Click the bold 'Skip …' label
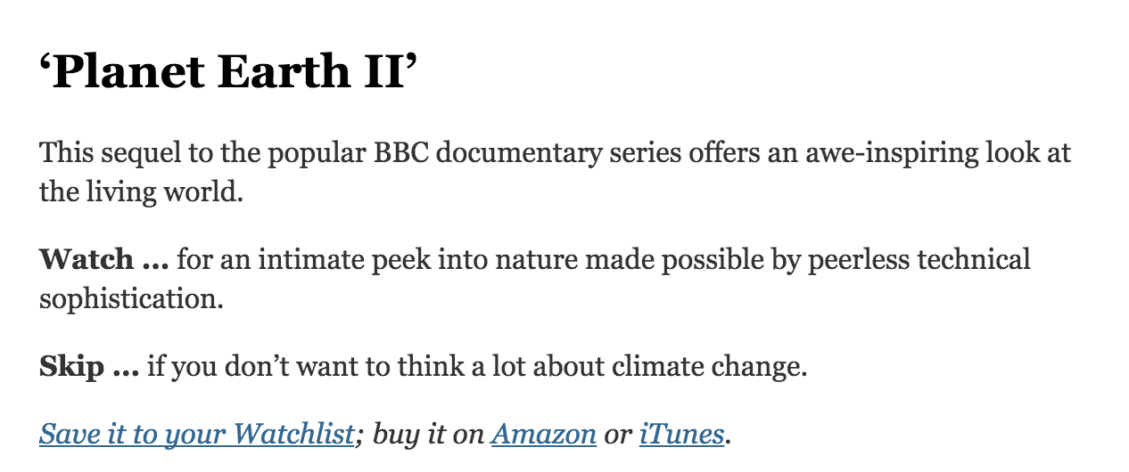This screenshot has height=472, width=1129. tap(88, 366)
